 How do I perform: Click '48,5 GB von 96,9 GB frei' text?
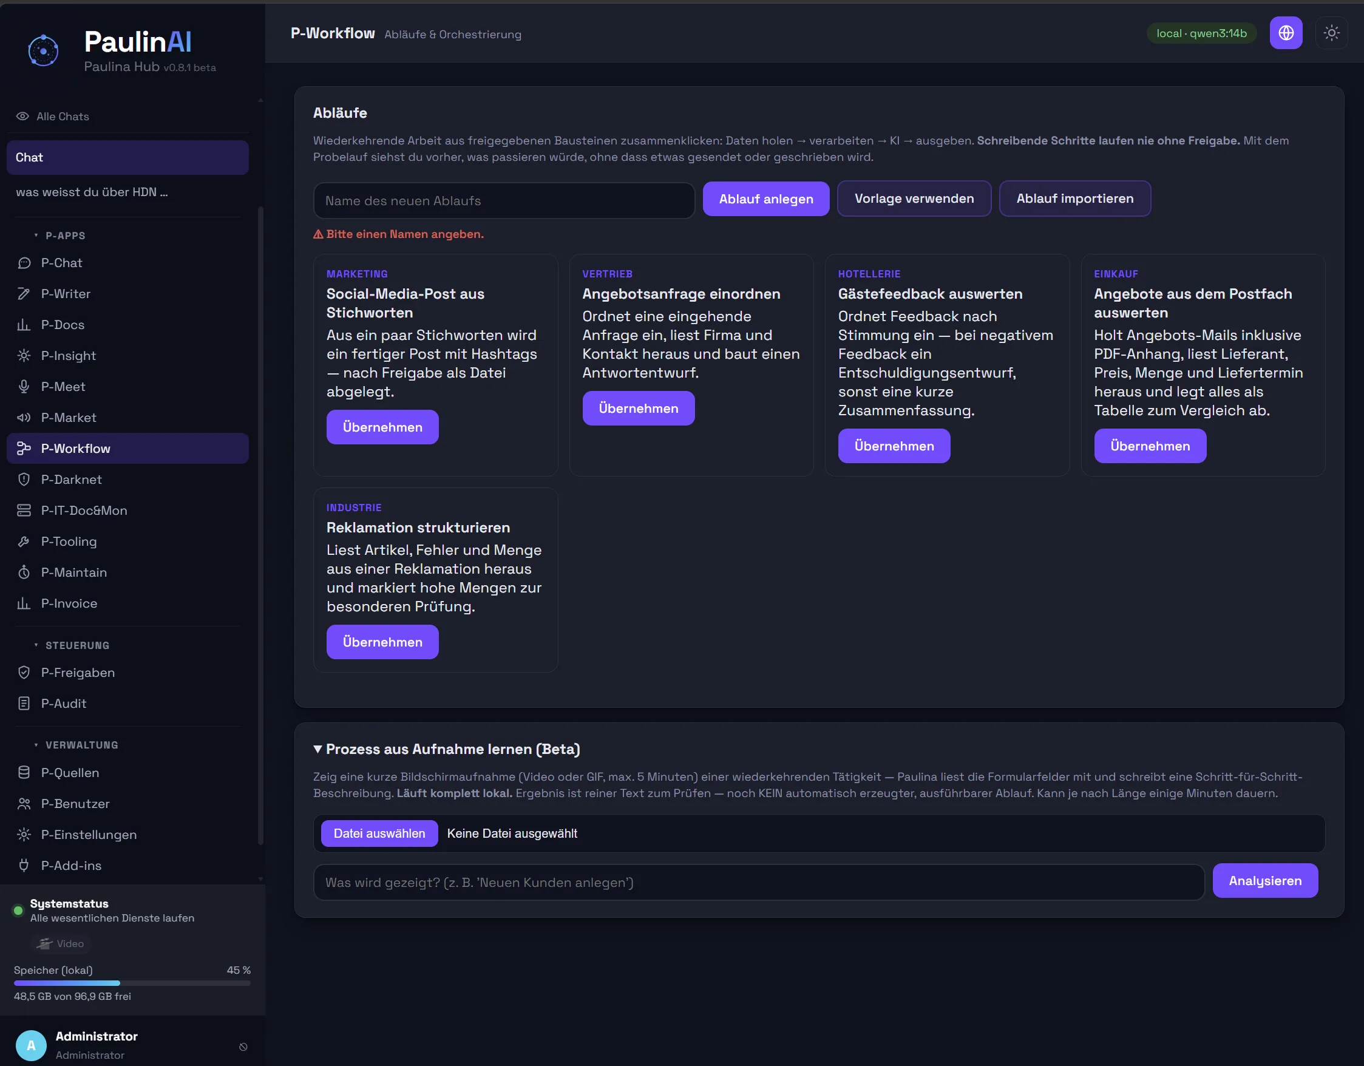[72, 996]
